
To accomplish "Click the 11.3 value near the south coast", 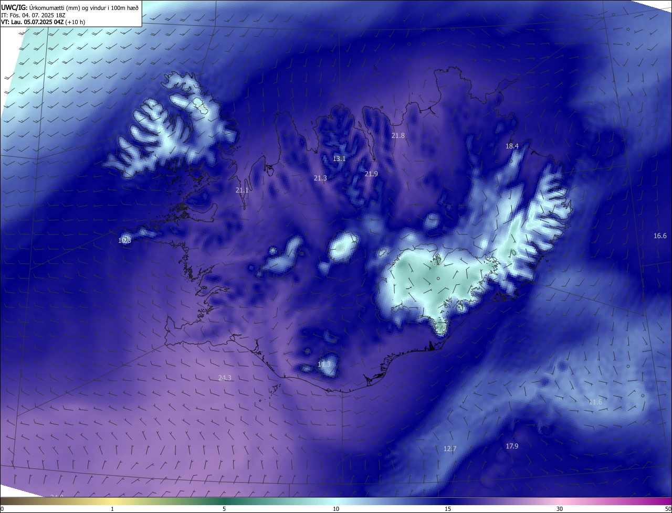I will point(324,364).
